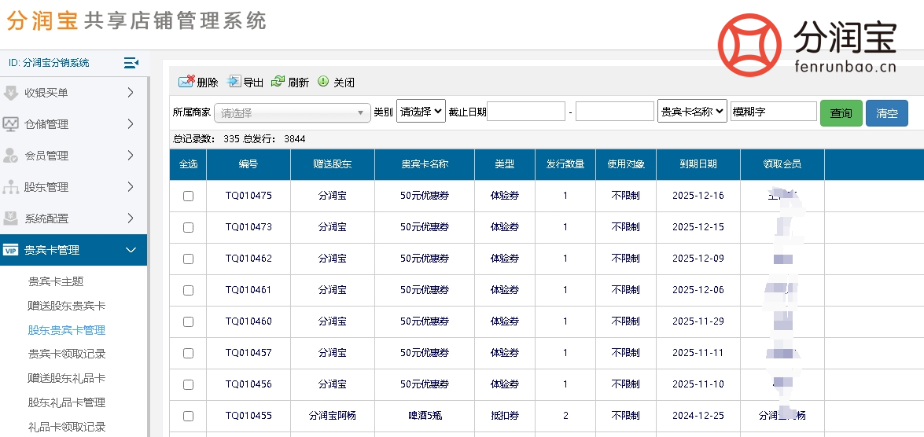Tick the checkbox for row TQ010456
Image resolution: width=924 pixels, height=437 pixels.
[x=188, y=384]
